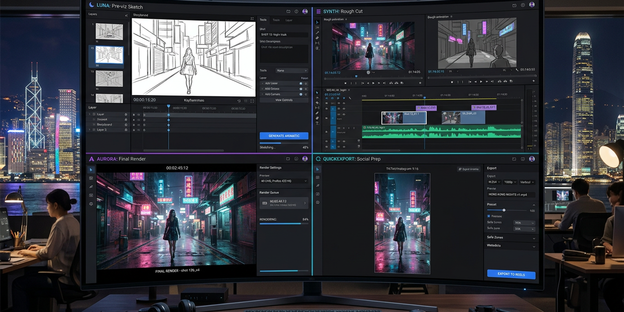624x312 pixels.
Task: Adjust the Preset slider in QUICKEXPORT
Action: point(504,210)
